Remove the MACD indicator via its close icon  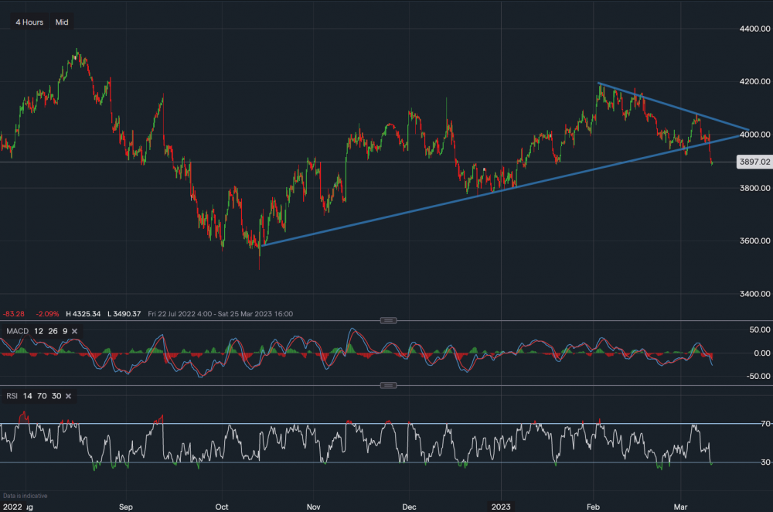click(73, 330)
